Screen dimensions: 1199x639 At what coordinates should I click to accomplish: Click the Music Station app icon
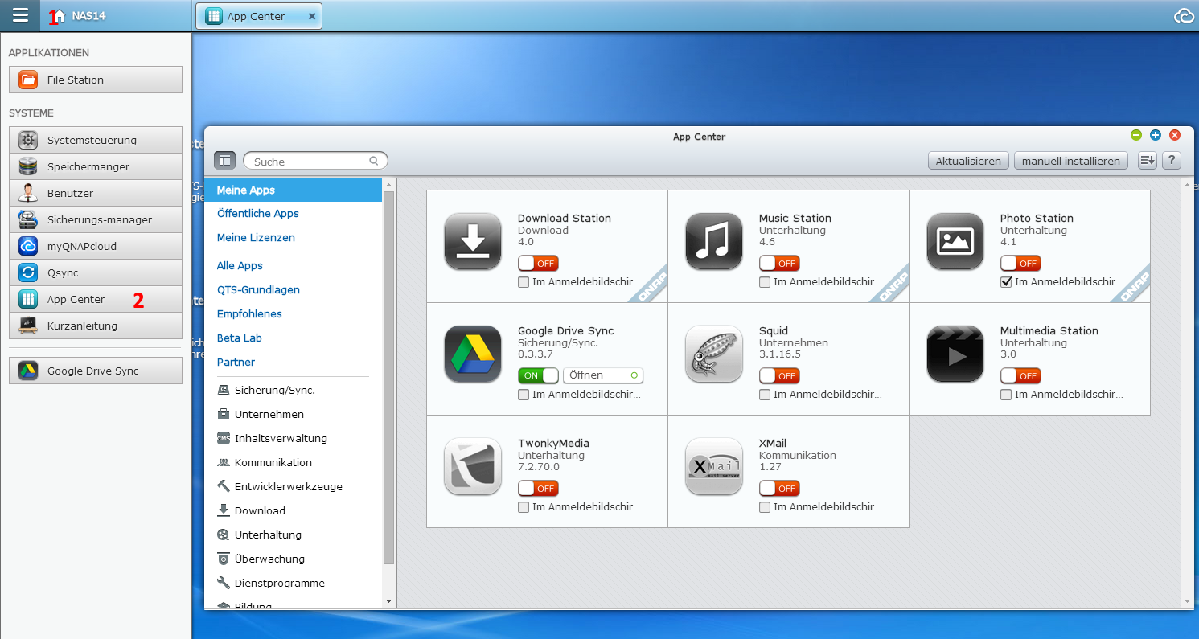pyautogui.click(x=714, y=241)
